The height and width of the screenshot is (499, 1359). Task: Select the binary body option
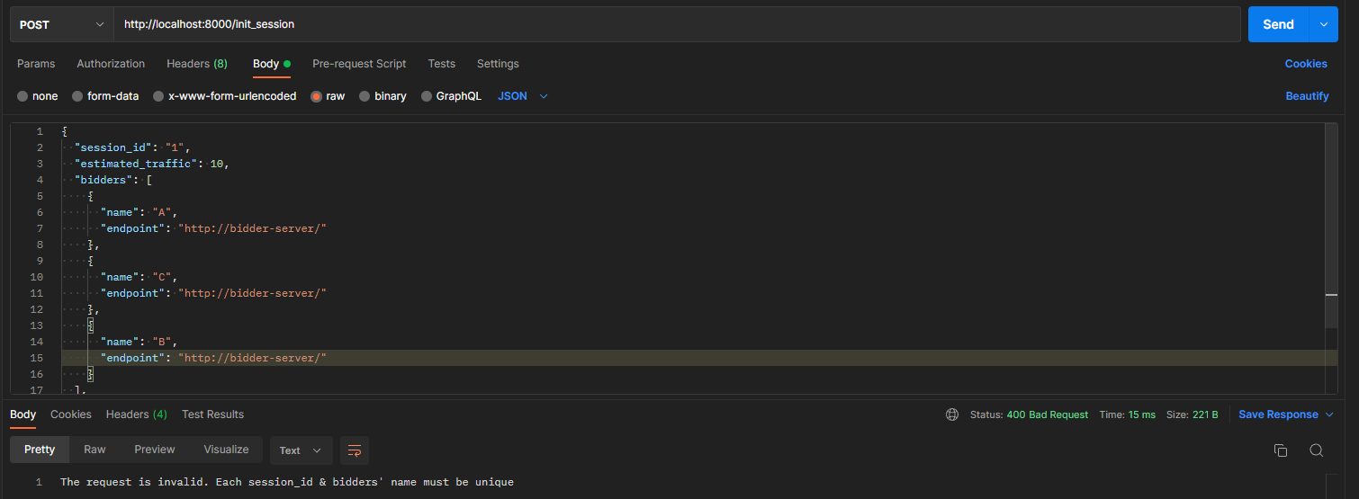pyautogui.click(x=382, y=96)
